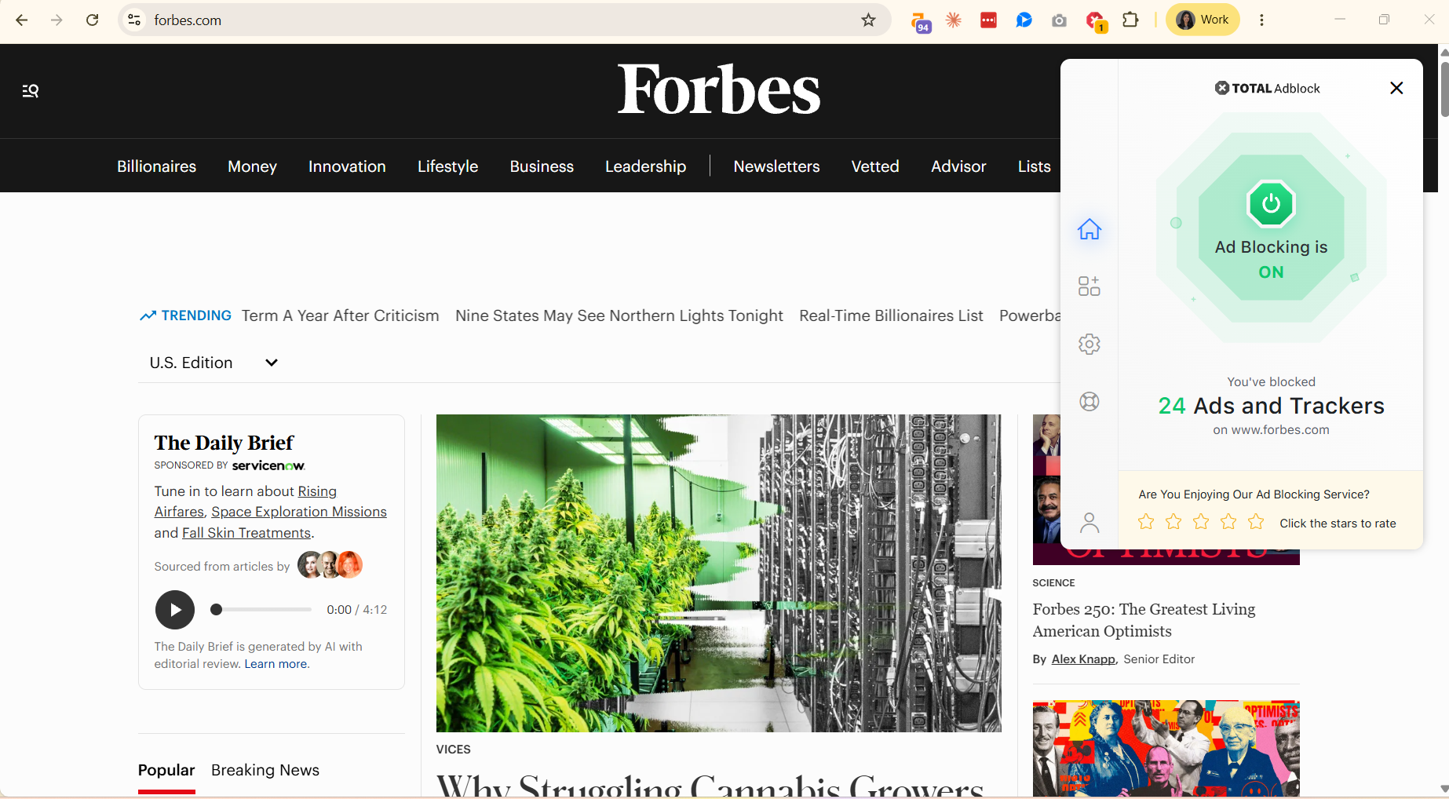Open Nine States May See Northern Lights
The height and width of the screenshot is (799, 1449).
coord(619,316)
